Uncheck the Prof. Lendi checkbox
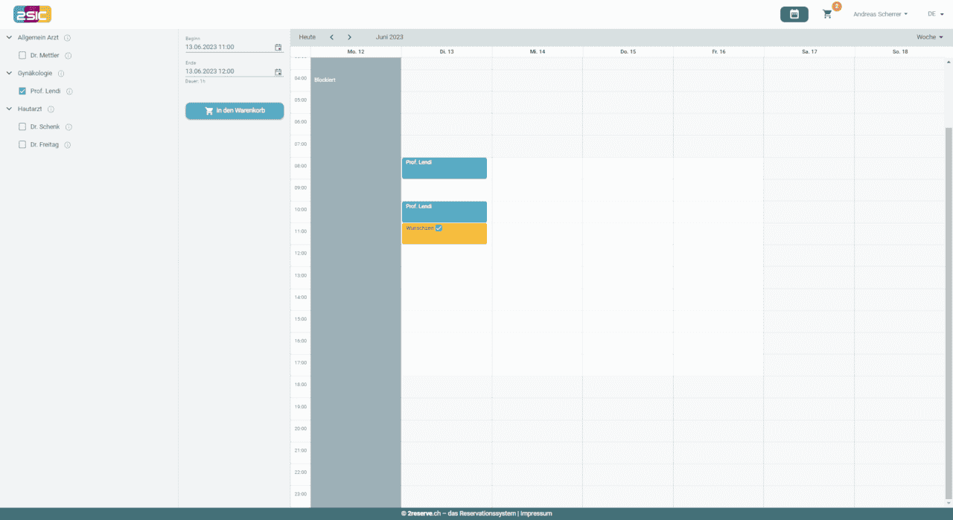Viewport: 953px width, 520px height. pyautogui.click(x=22, y=92)
